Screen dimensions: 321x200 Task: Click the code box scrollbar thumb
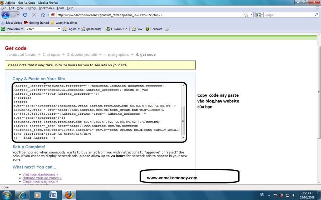pos(183,120)
